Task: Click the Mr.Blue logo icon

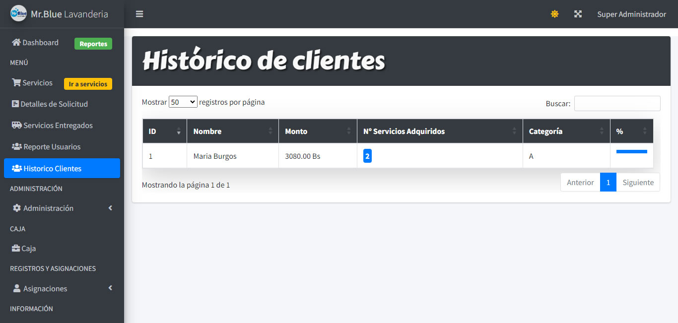Action: [x=18, y=13]
